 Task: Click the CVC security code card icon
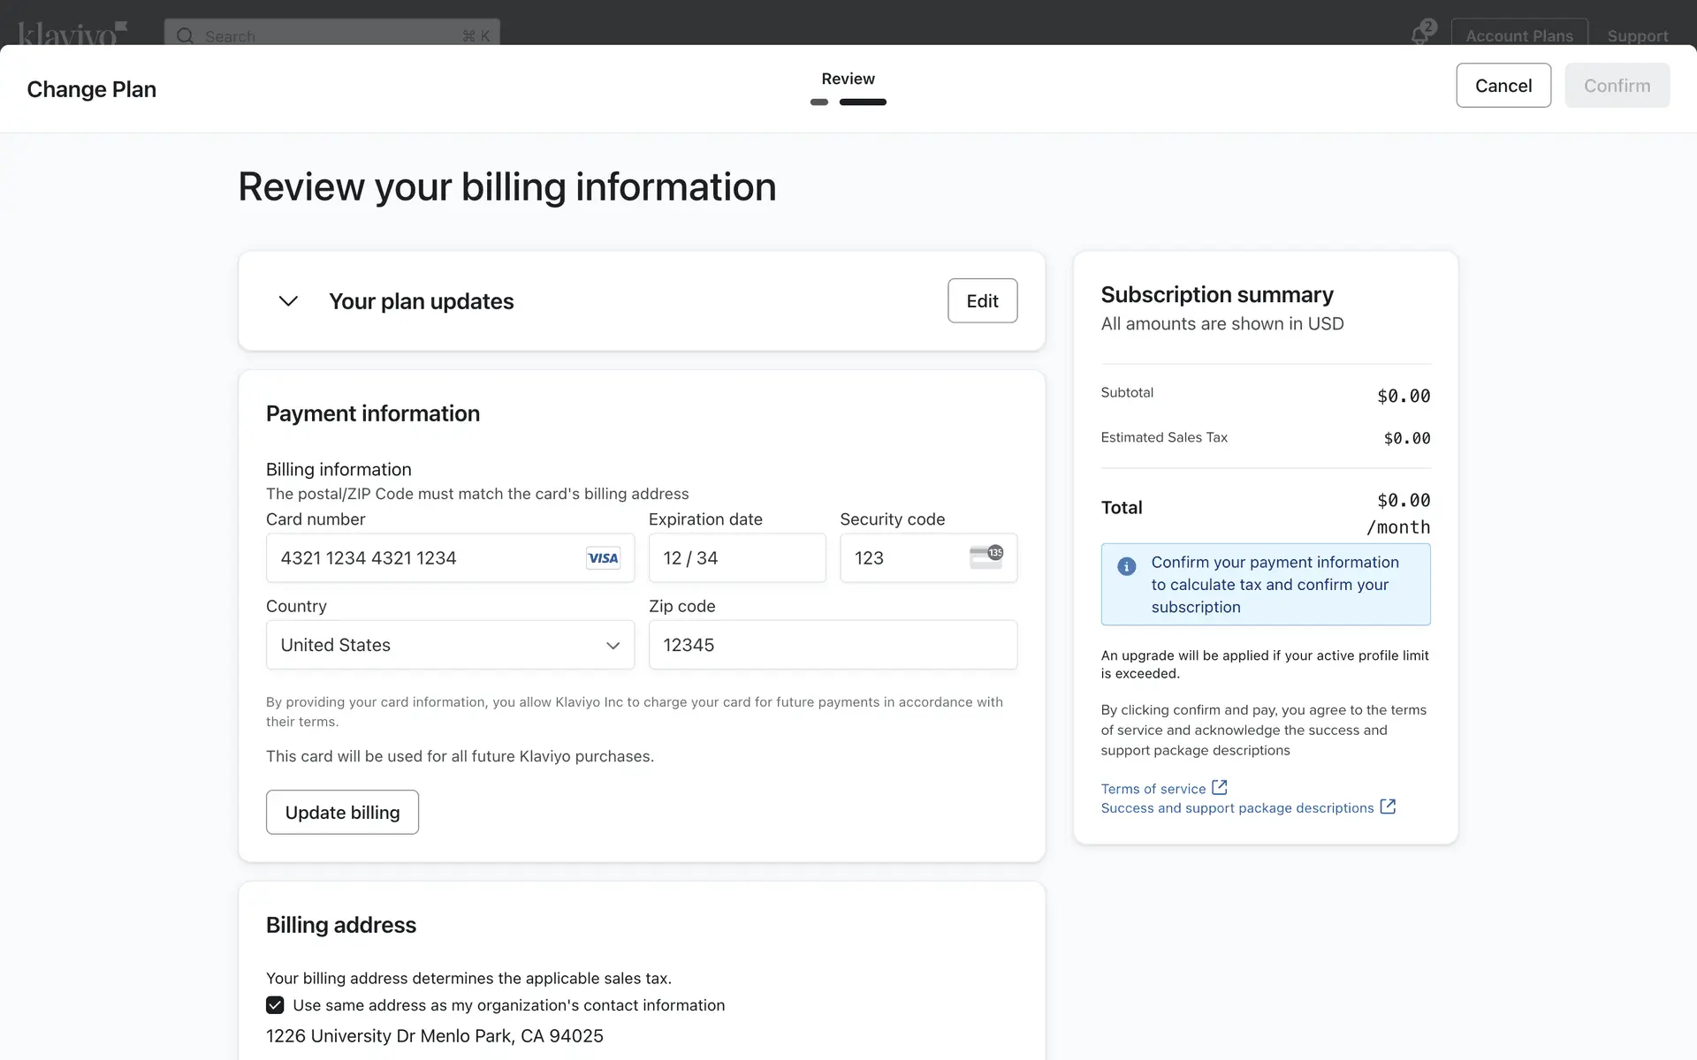tap(985, 557)
